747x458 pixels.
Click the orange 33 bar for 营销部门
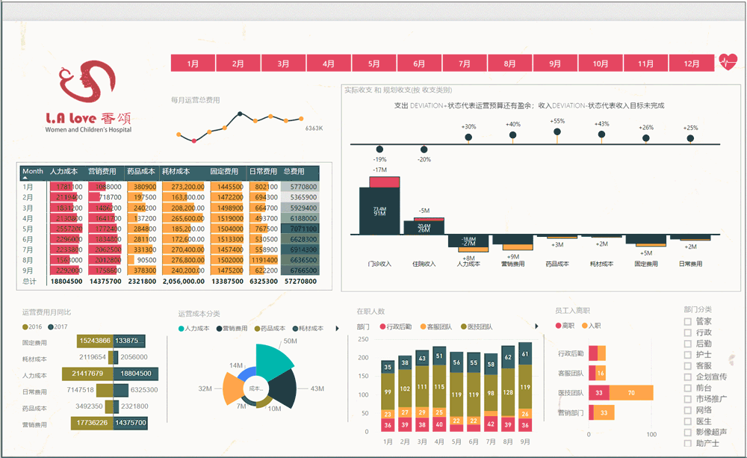click(x=604, y=412)
